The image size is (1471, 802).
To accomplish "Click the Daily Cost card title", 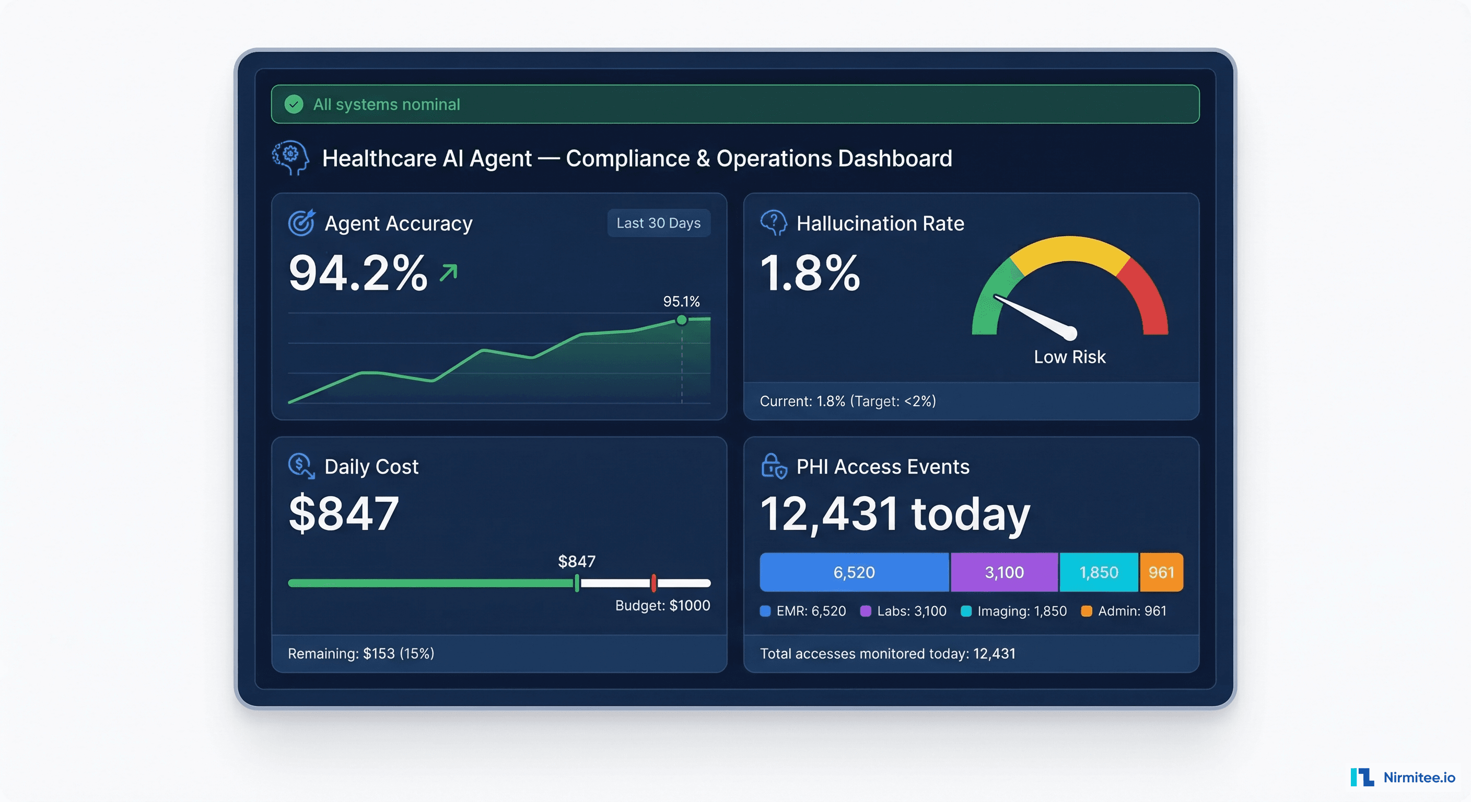I will click(371, 466).
